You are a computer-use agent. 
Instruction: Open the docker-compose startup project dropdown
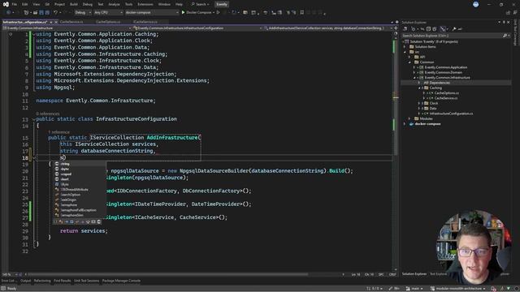tap(152, 12)
